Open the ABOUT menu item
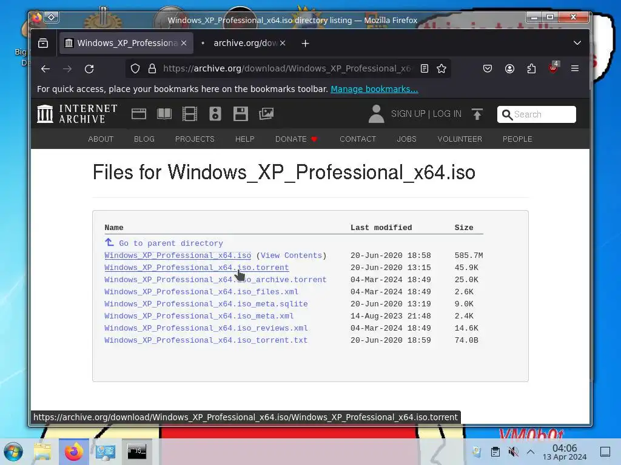Screen dimensions: 621x465 click(x=101, y=139)
